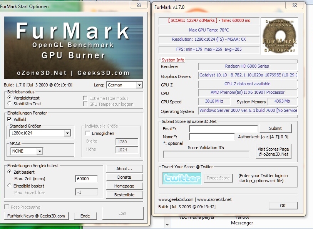The height and width of the screenshot is (229, 313).
Task: Click FurMark News @ Geeks3D.com button
Action: pyautogui.click(x=37, y=216)
